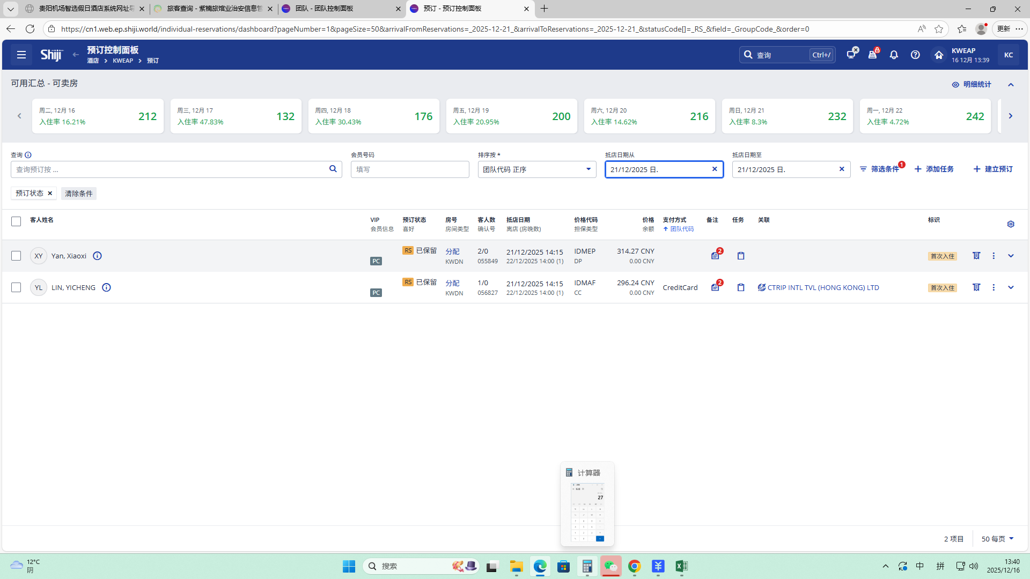Open the help question mark icon

pos(915,55)
